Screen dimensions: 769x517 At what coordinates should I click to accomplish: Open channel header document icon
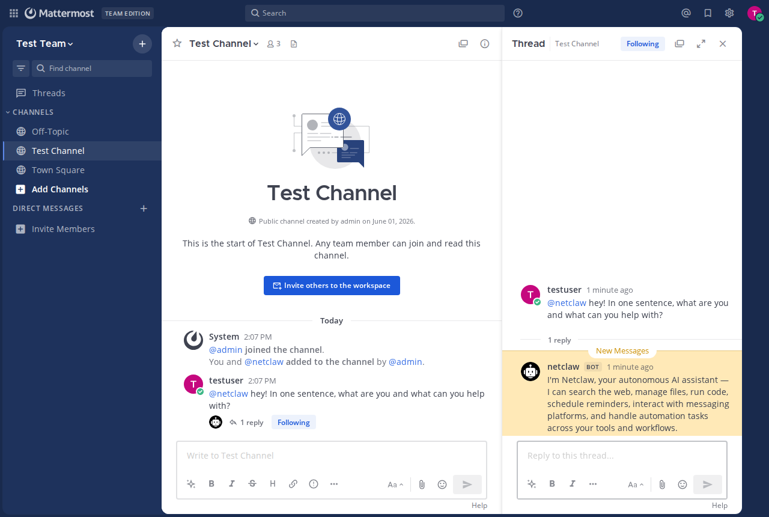pyautogui.click(x=294, y=44)
